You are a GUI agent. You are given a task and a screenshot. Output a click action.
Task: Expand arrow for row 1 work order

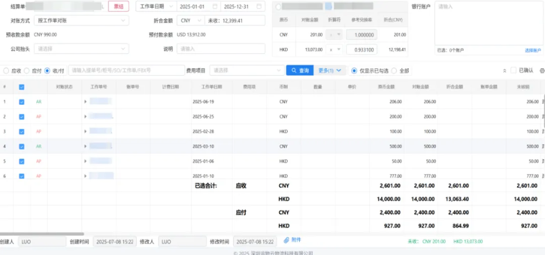coord(85,102)
